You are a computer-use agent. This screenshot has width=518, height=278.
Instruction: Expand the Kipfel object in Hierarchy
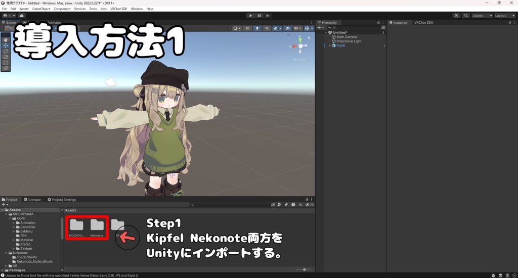point(330,45)
